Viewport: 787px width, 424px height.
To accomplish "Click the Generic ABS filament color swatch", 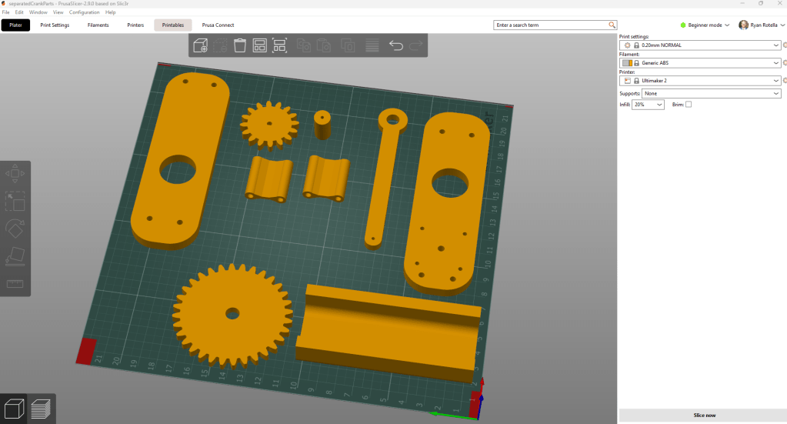I will (627, 63).
